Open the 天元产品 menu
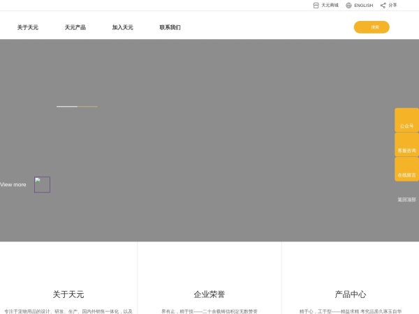The height and width of the screenshot is (314, 419). point(75,27)
